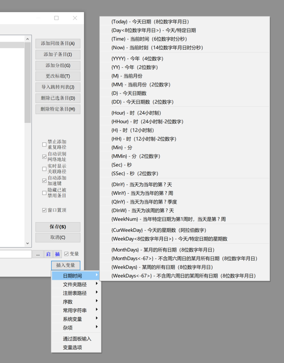Enable 隐藏已被禁用条目 checkbox
The image size is (284, 363).
click(x=44, y=193)
